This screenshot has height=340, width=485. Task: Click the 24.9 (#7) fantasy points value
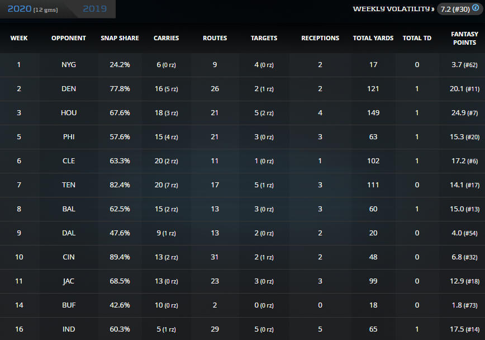(463, 113)
